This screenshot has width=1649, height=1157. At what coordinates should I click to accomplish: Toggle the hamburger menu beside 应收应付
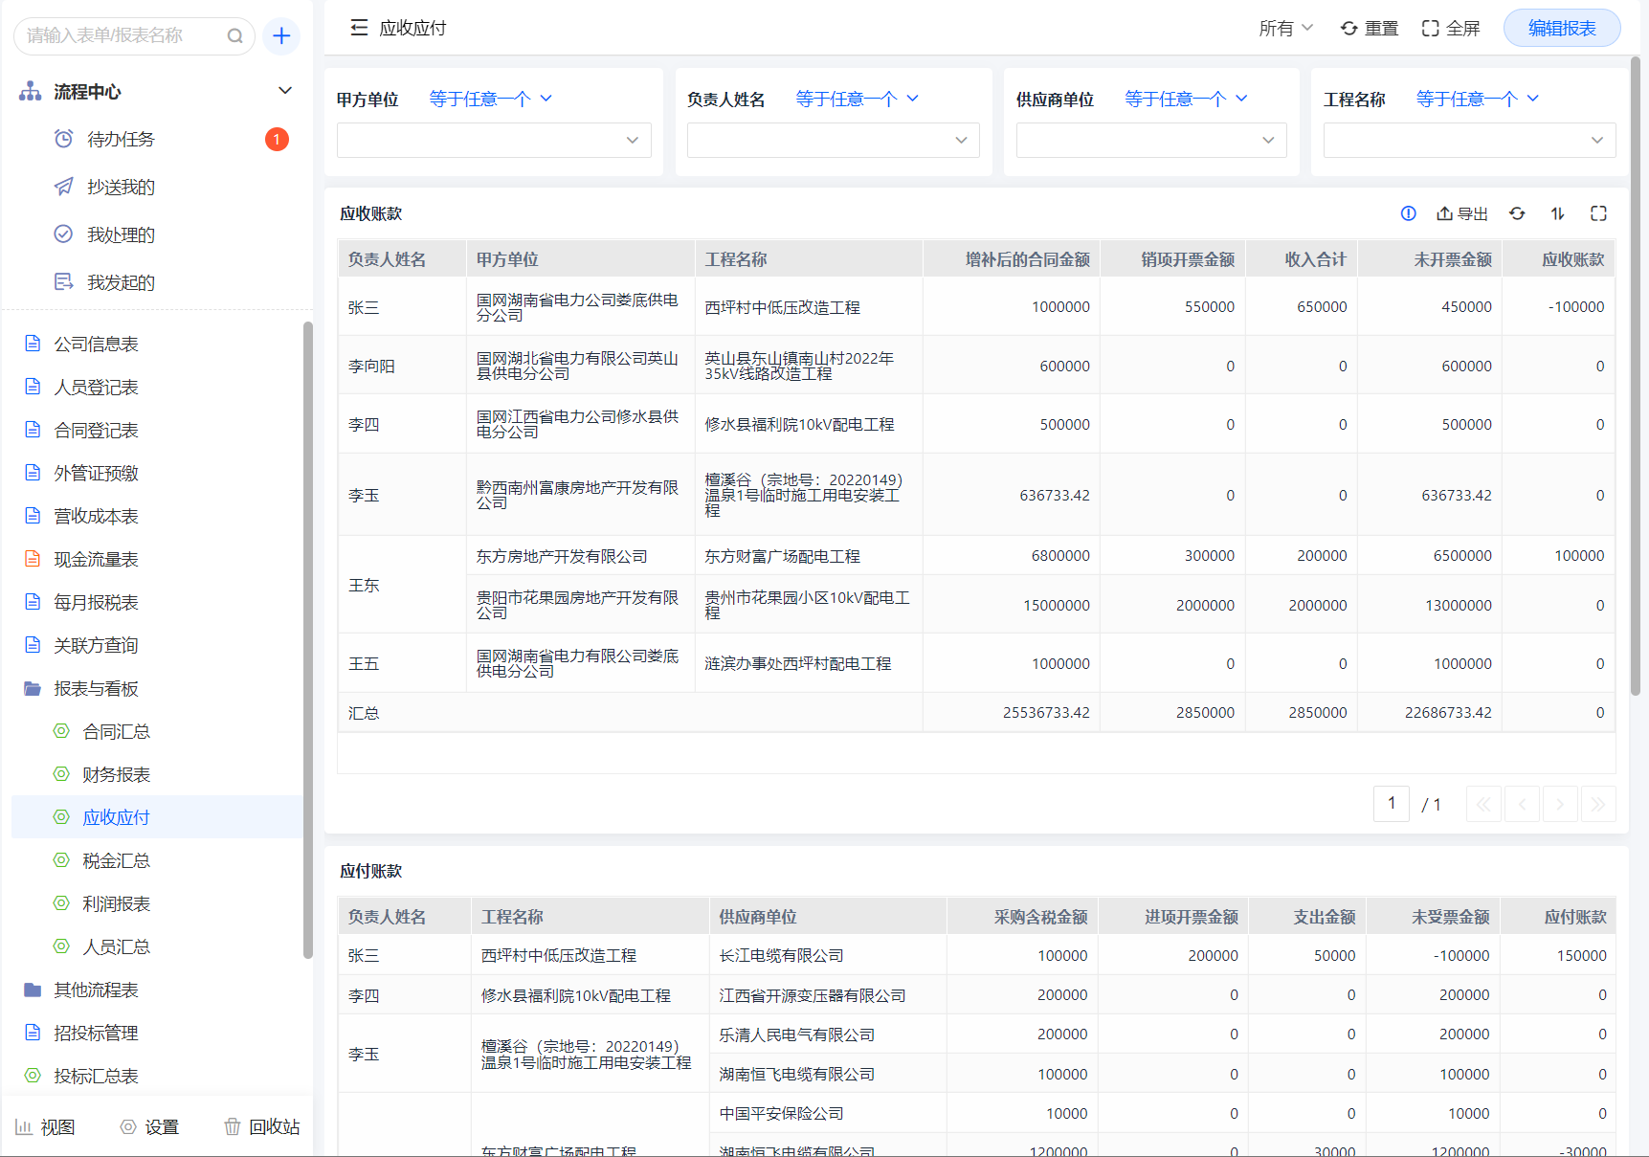[359, 28]
